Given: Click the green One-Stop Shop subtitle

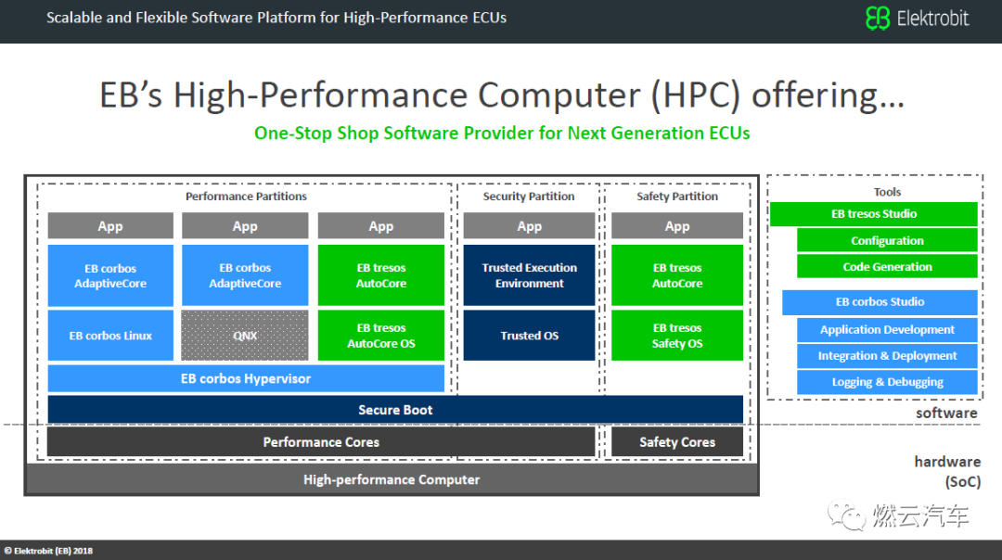Looking at the screenshot, I should pyautogui.click(x=502, y=133).
